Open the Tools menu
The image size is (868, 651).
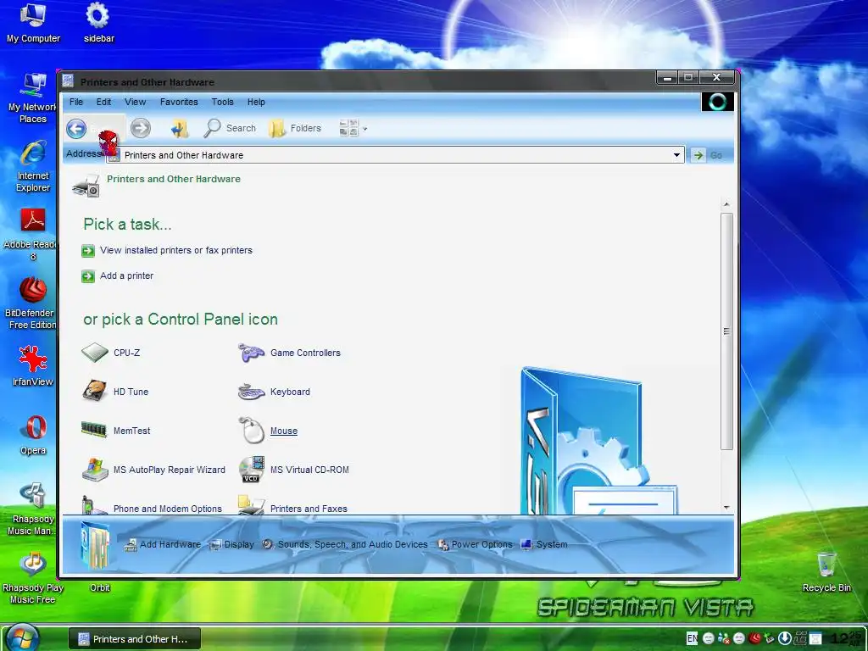click(223, 102)
